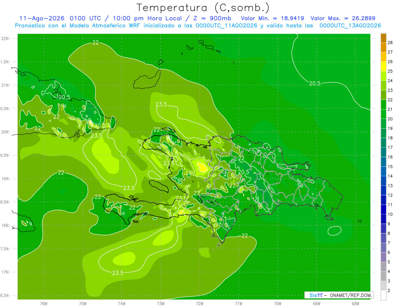Click the "71W" longitude label
The height and width of the screenshot is (308, 399).
(x=238, y=303)
